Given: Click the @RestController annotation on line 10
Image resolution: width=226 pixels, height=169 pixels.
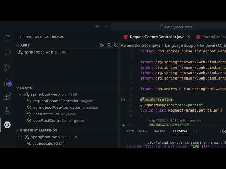Looking at the screenshot, I should click(156, 100).
